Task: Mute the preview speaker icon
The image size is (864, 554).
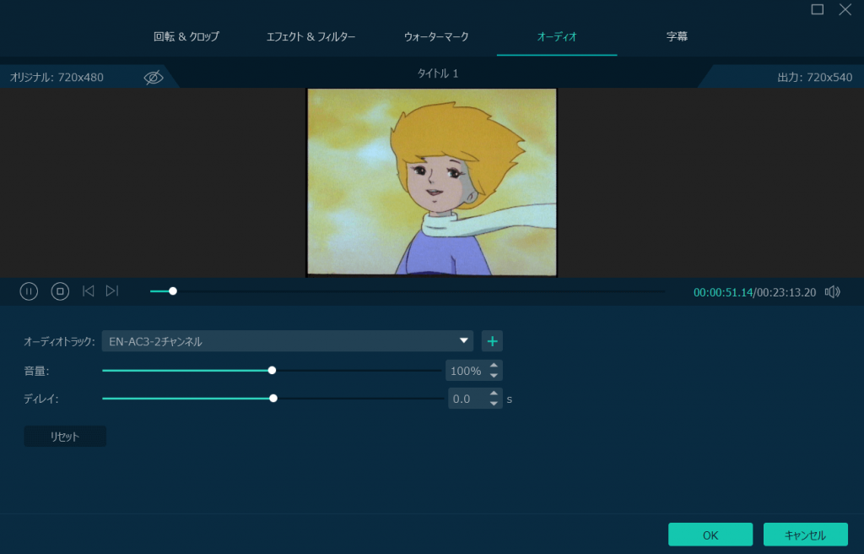Action: 832,292
